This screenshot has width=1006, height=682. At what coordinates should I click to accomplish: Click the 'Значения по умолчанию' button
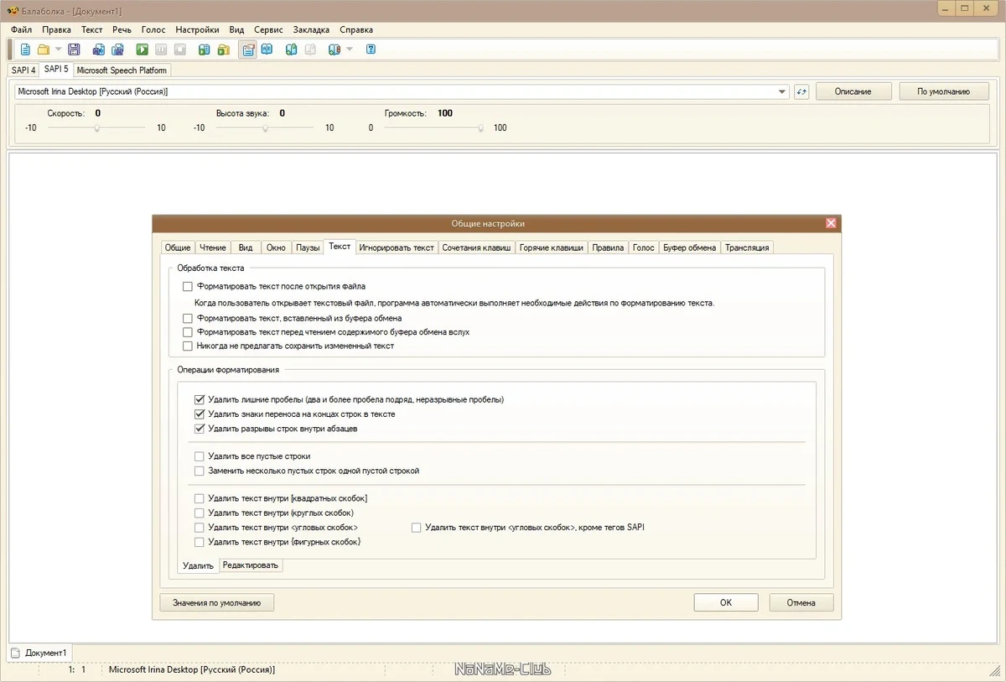(x=217, y=602)
